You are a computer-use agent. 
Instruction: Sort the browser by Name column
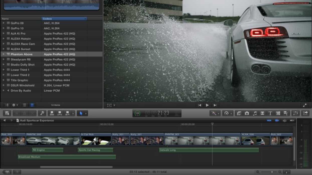[21, 19]
